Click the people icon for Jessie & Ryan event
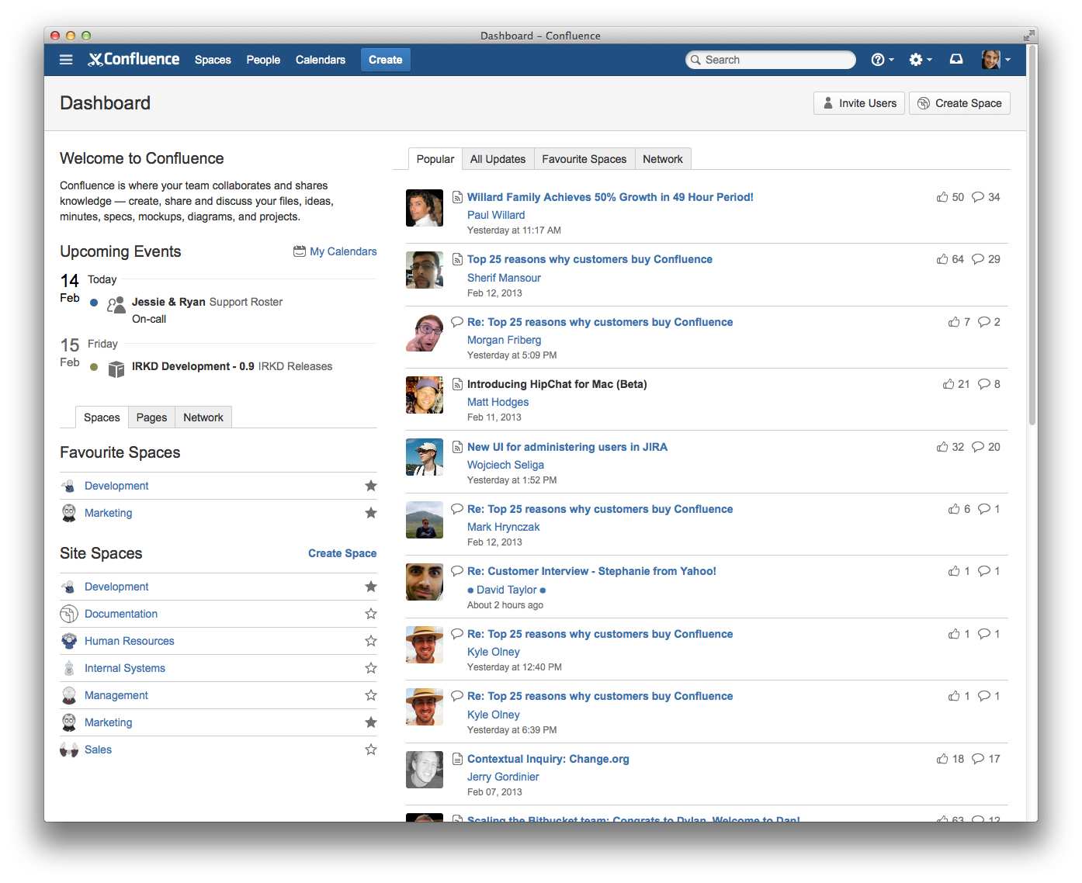1082x883 pixels. pos(116,304)
